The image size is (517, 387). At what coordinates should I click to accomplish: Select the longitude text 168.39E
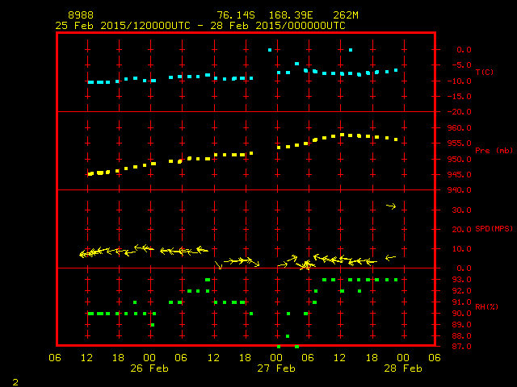(x=291, y=15)
